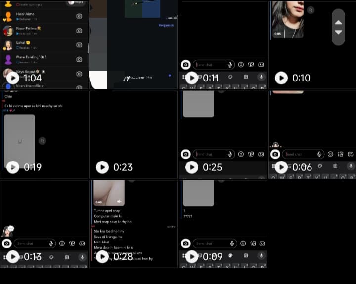Play the 0:28 video clip

click(102, 256)
